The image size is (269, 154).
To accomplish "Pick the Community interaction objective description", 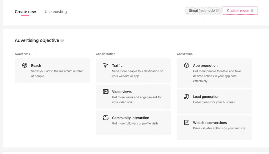I will point(136,123).
